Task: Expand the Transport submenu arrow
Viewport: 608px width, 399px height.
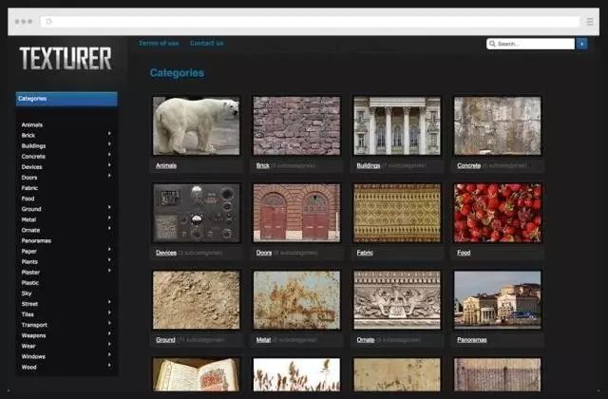Action: (x=109, y=323)
